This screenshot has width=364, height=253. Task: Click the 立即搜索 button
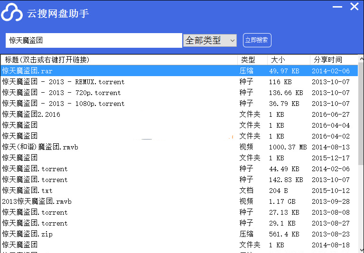(257, 40)
